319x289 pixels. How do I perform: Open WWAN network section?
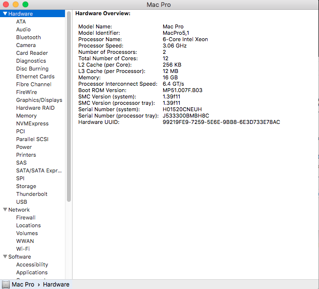25,241
